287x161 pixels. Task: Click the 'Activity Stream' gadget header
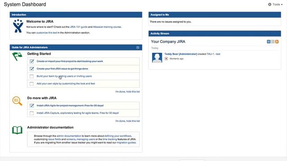(215, 34)
